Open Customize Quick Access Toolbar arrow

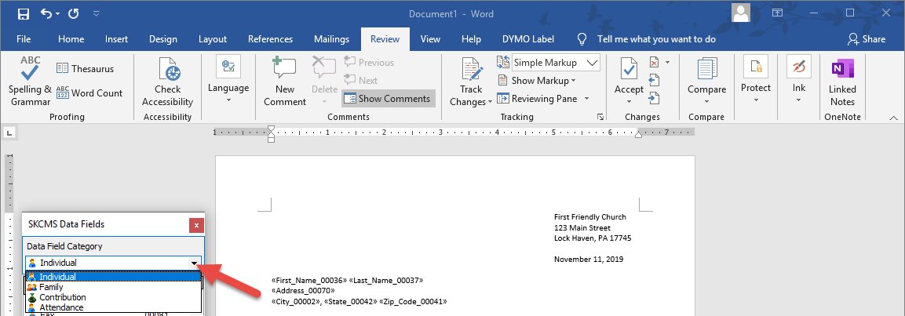click(x=97, y=14)
